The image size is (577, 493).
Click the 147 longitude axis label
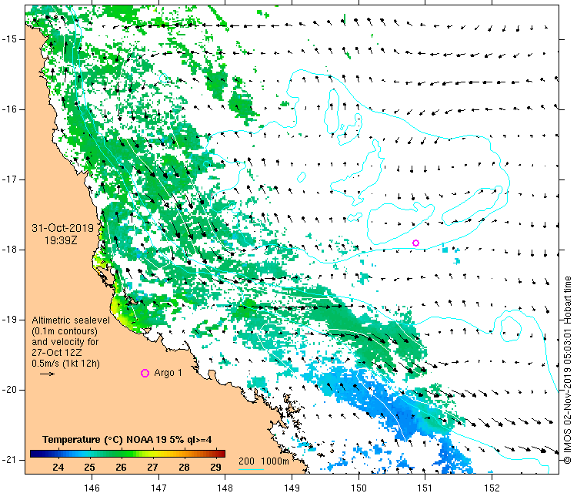(158, 488)
